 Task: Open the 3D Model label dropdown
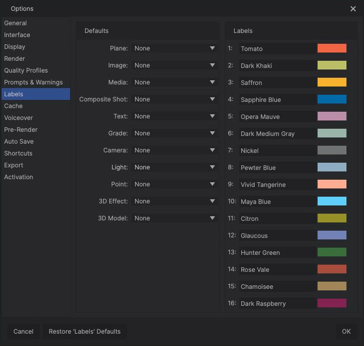tap(174, 218)
